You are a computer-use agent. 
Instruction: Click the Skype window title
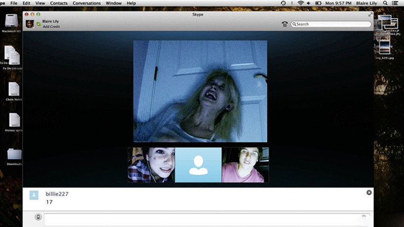[x=197, y=15]
